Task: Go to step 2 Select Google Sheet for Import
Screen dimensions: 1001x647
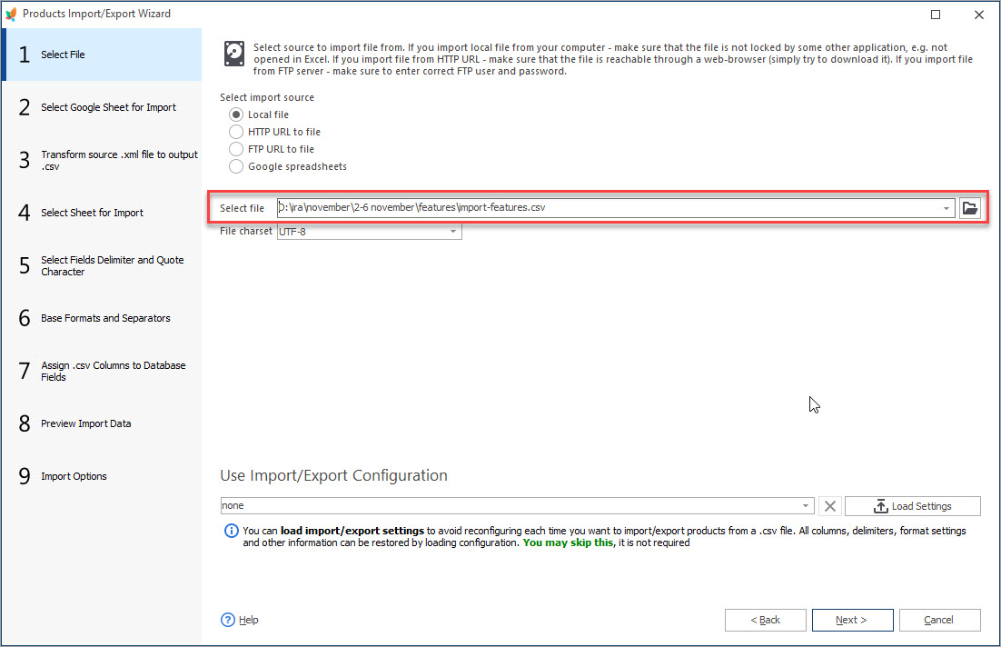Action: [102, 107]
